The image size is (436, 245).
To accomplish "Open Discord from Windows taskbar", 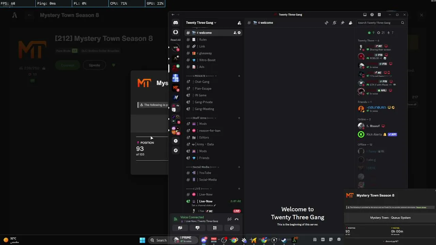I will point(204,240).
